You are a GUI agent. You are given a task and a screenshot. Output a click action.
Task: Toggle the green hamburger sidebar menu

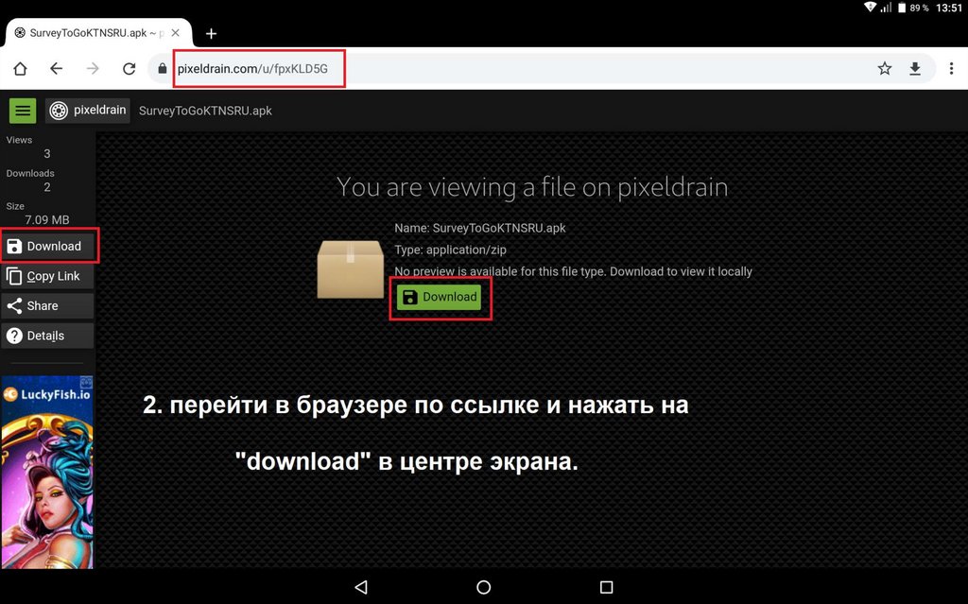[x=23, y=111]
